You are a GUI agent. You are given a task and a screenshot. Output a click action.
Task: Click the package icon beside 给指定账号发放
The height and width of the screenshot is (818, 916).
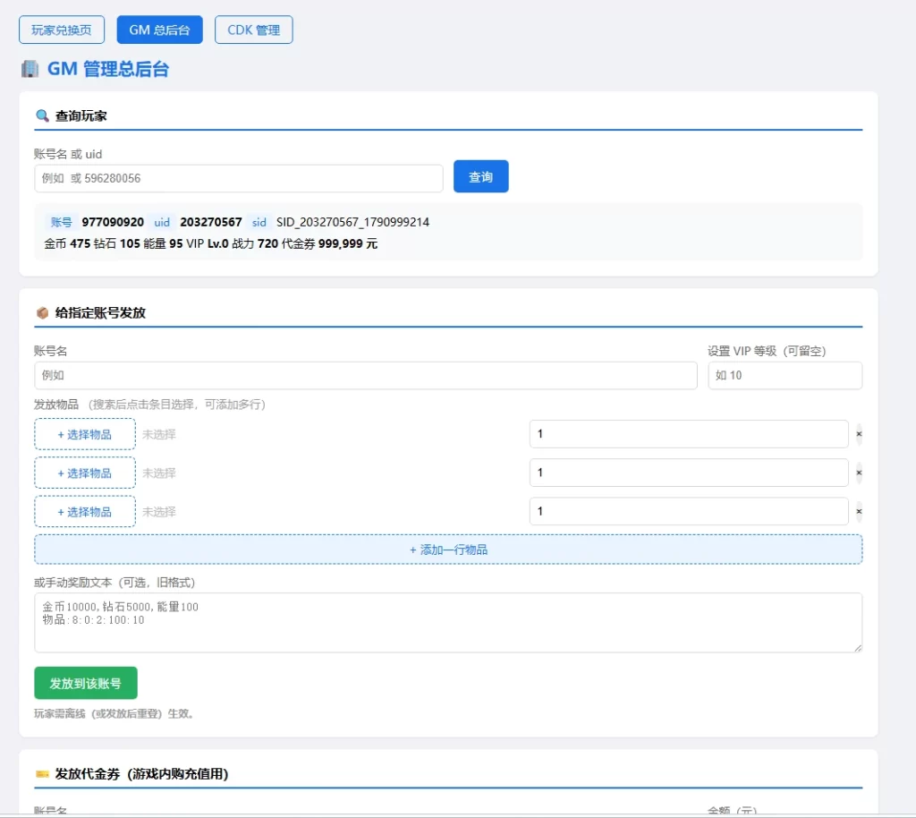point(42,312)
